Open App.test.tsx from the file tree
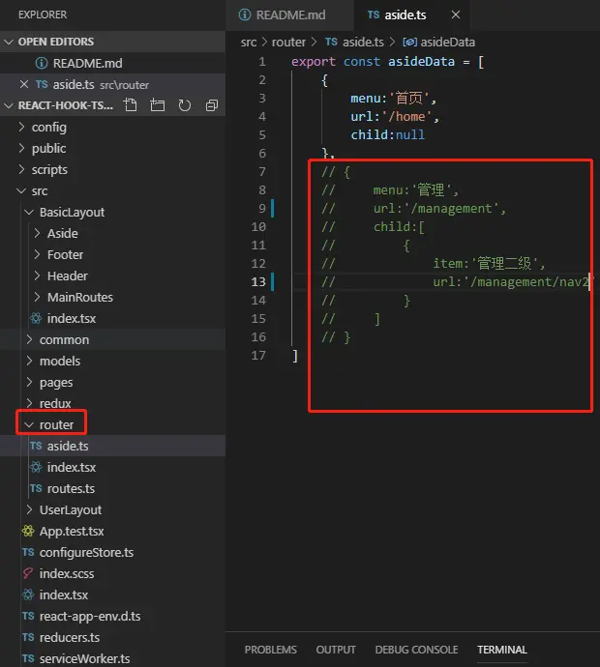 tap(72, 532)
